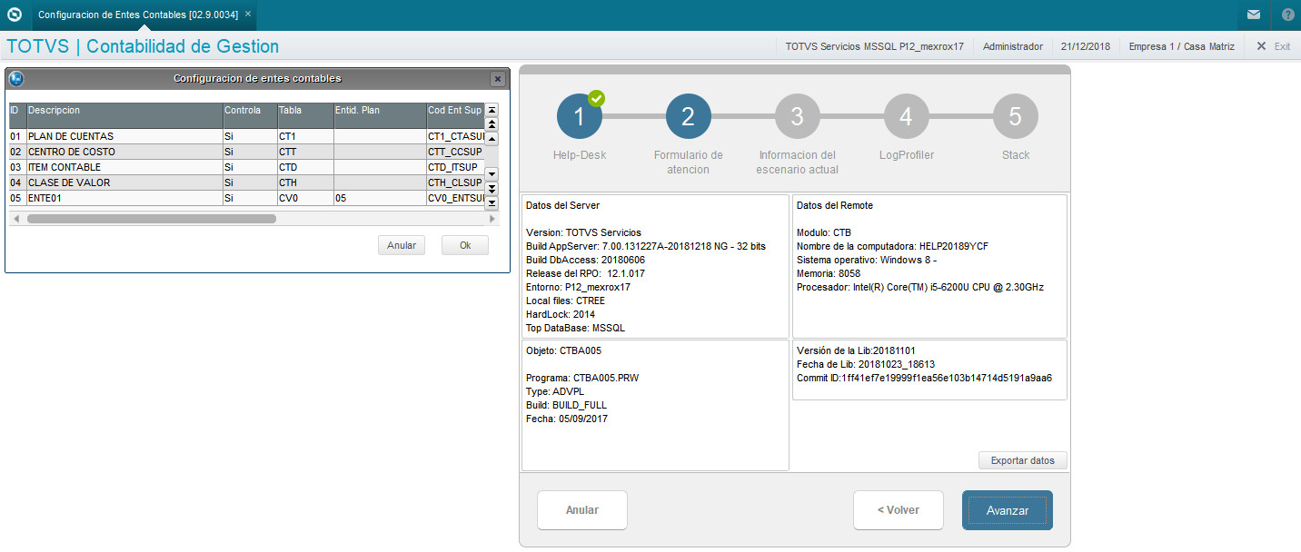Screen dimensions: 1301x552
Task: Click the Programa: CTBA005.PRW line
Action: click(581, 378)
